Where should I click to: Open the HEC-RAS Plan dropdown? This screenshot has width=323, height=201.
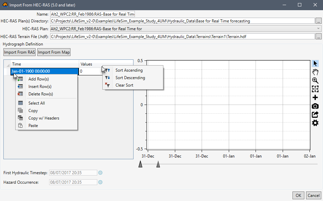pyautogui.click(x=318, y=28)
